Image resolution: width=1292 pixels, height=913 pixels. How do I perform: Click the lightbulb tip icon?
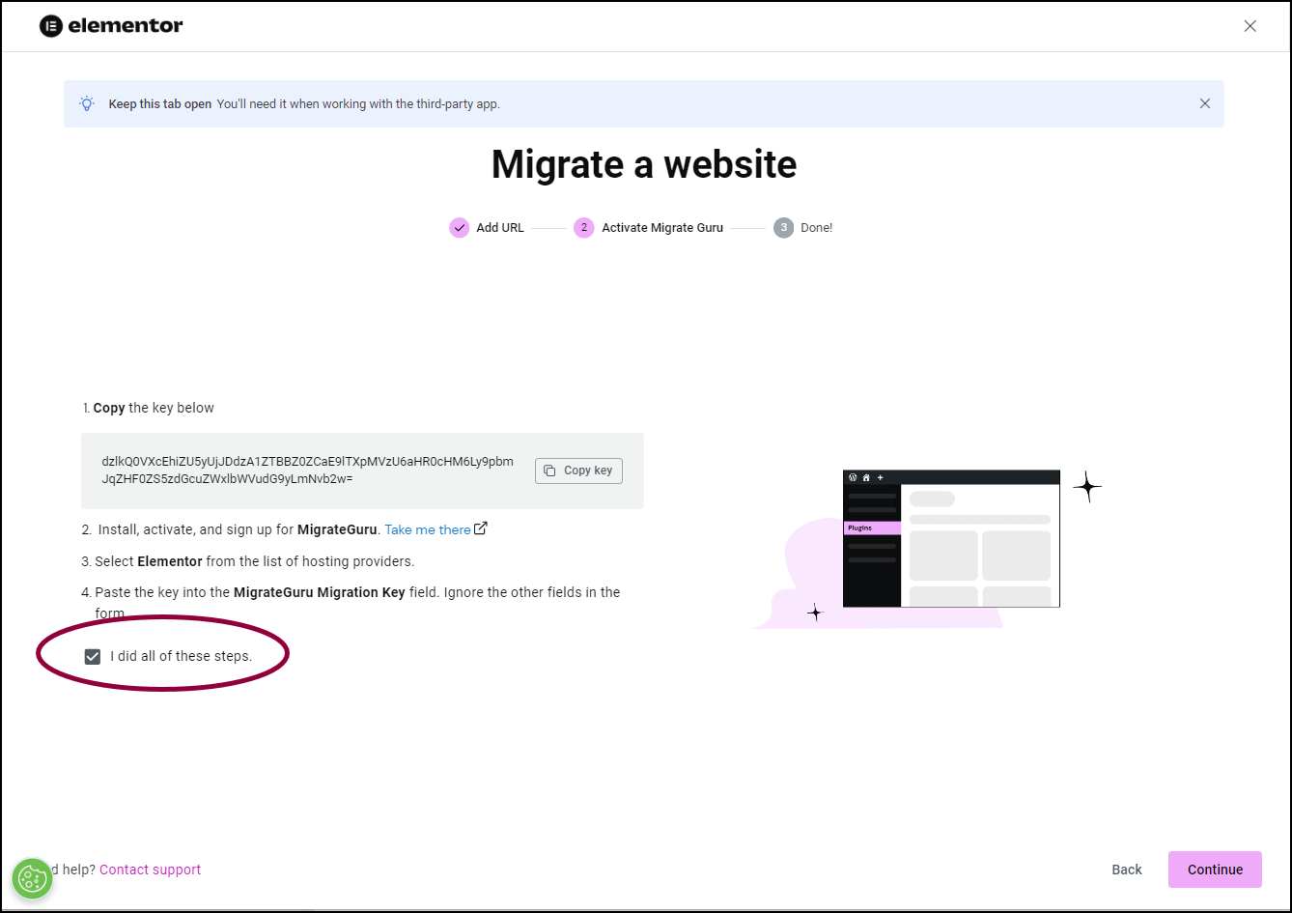(x=87, y=103)
